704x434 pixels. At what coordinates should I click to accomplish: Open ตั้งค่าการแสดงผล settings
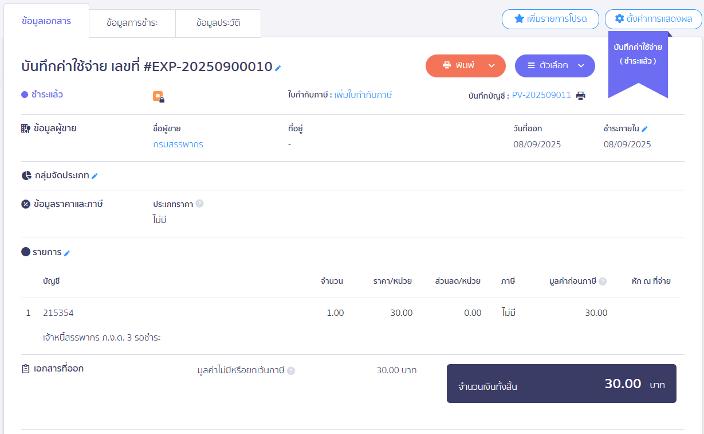point(654,19)
